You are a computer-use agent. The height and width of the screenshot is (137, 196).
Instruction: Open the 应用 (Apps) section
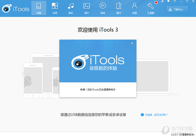55,8
